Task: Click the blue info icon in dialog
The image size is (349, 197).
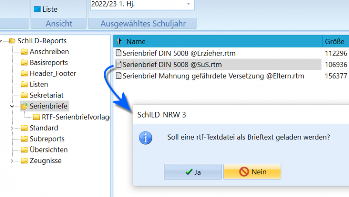Action: click(x=145, y=138)
